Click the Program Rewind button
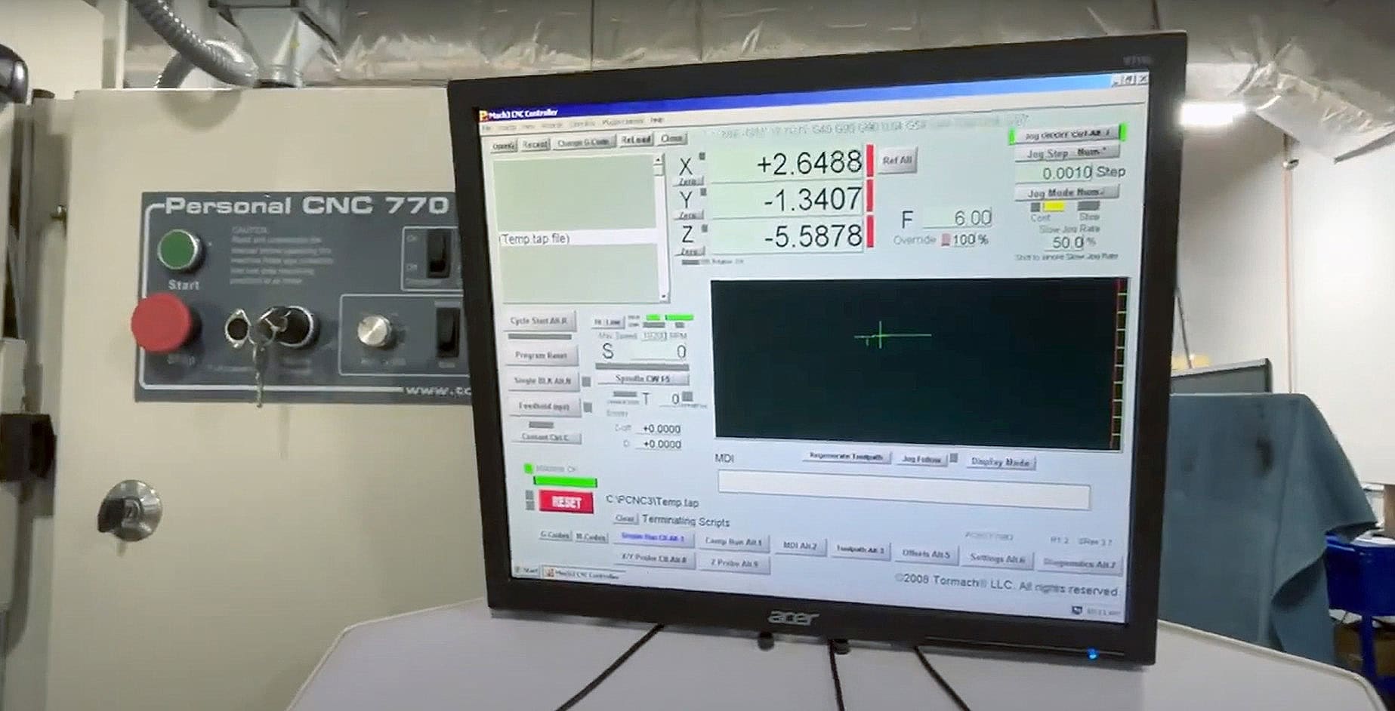The image size is (1395, 711). click(x=542, y=355)
